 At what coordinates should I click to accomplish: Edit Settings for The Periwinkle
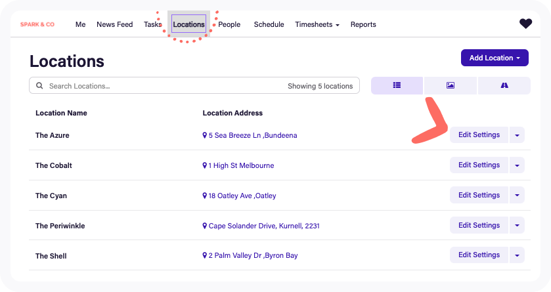point(479,225)
